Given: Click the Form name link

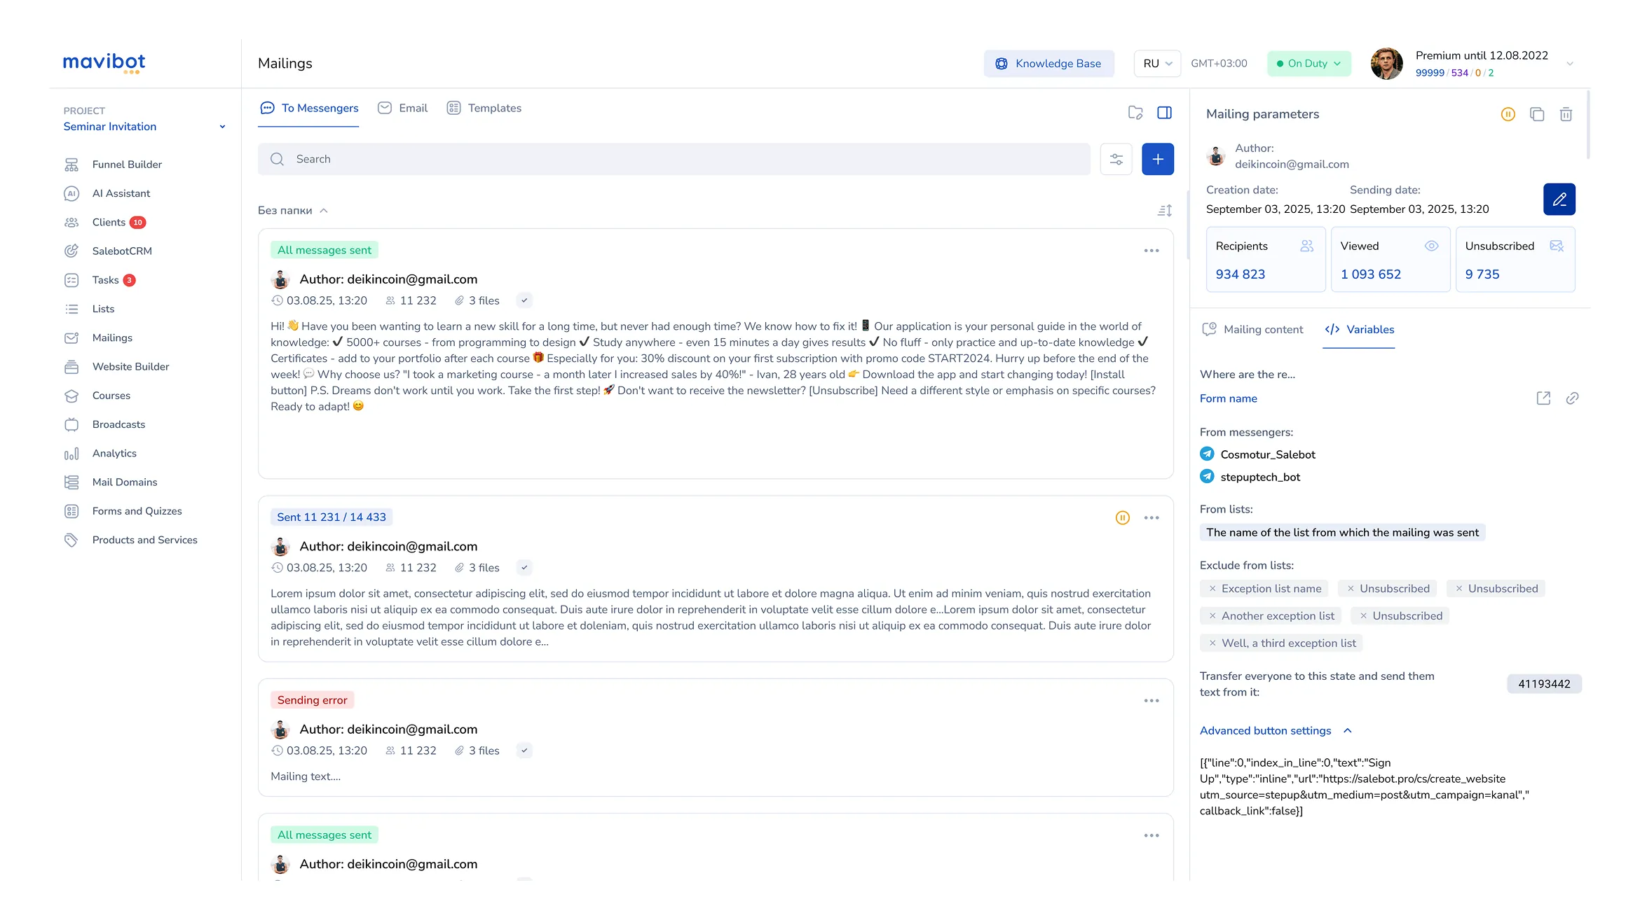Looking at the screenshot, I should tap(1228, 398).
